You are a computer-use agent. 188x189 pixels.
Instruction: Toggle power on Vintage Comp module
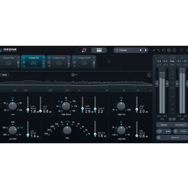click(x=49, y=58)
